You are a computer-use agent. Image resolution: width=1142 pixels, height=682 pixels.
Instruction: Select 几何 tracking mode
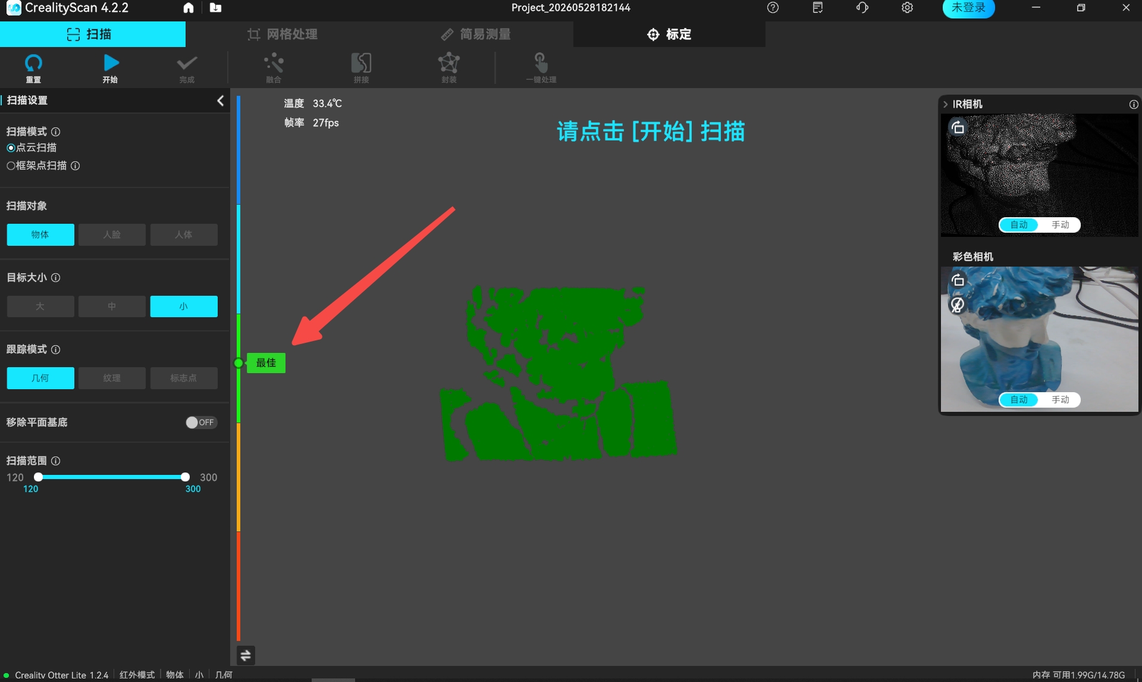click(x=40, y=378)
